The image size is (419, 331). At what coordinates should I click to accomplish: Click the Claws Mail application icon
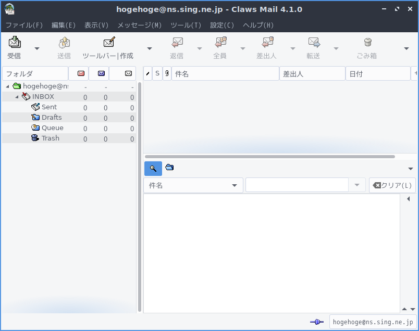pos(9,9)
